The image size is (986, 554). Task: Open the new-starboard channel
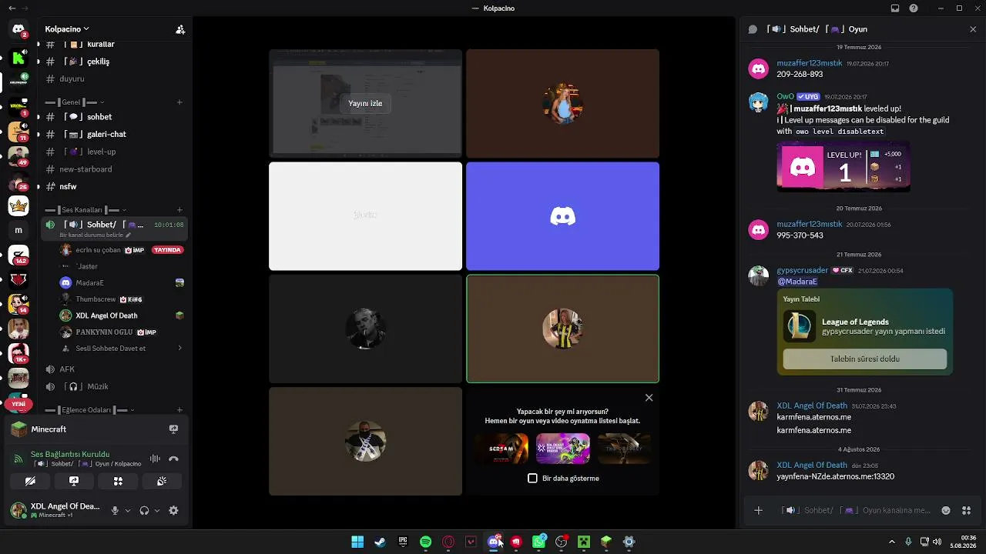pyautogui.click(x=115, y=169)
